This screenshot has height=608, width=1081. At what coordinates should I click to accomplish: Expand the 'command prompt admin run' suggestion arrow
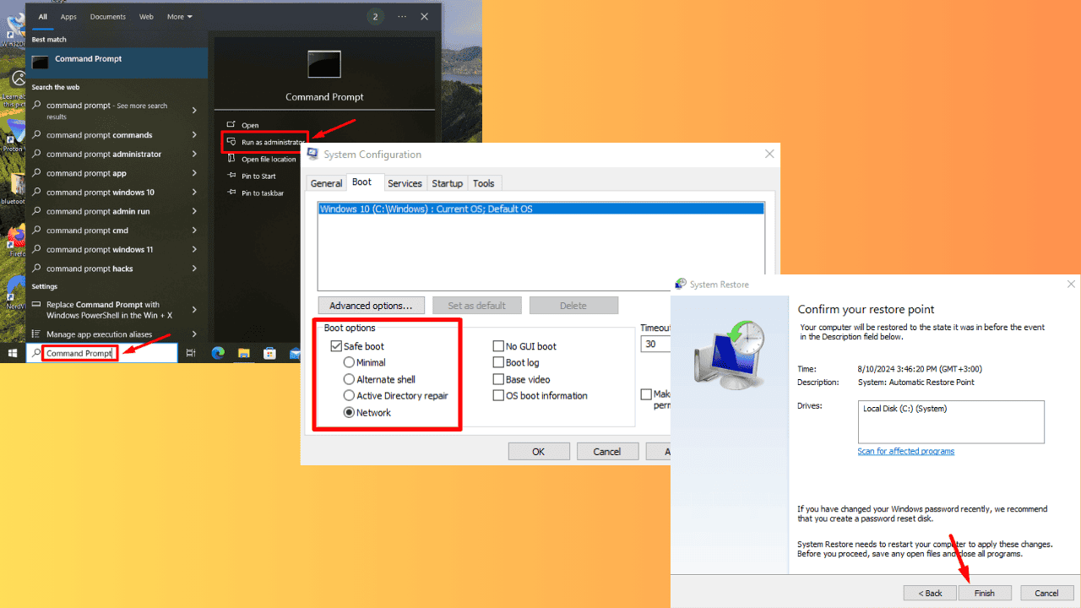[194, 211]
